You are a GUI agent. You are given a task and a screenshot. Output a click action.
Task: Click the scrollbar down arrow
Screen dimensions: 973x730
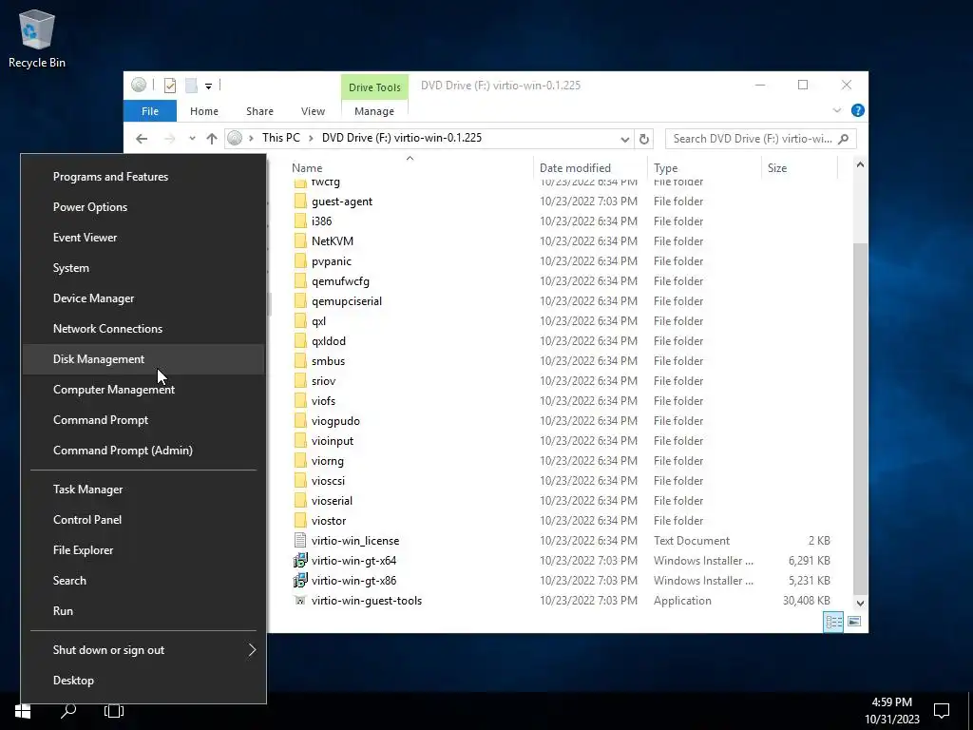point(860,603)
